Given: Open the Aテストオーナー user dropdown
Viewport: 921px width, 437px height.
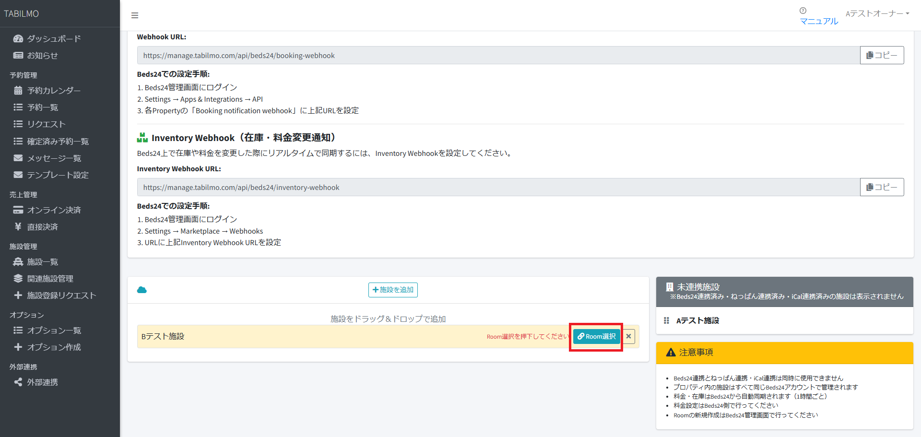Looking at the screenshot, I should pos(877,13).
